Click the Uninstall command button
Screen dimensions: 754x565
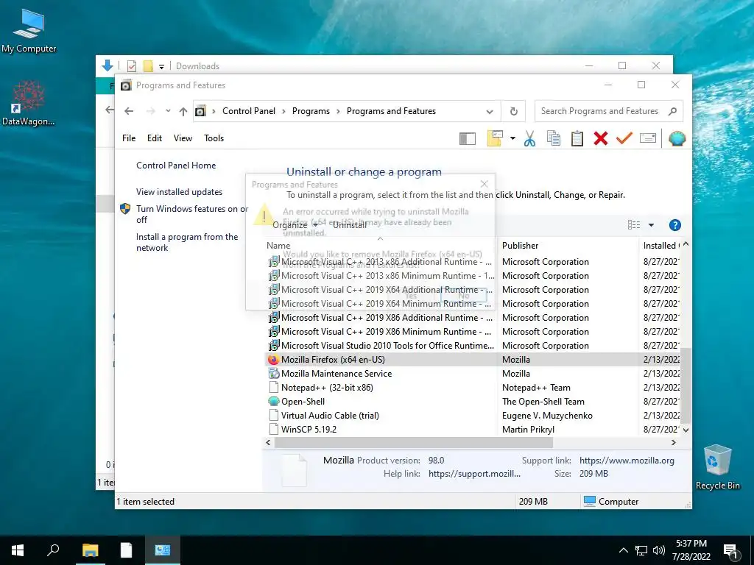pos(350,225)
